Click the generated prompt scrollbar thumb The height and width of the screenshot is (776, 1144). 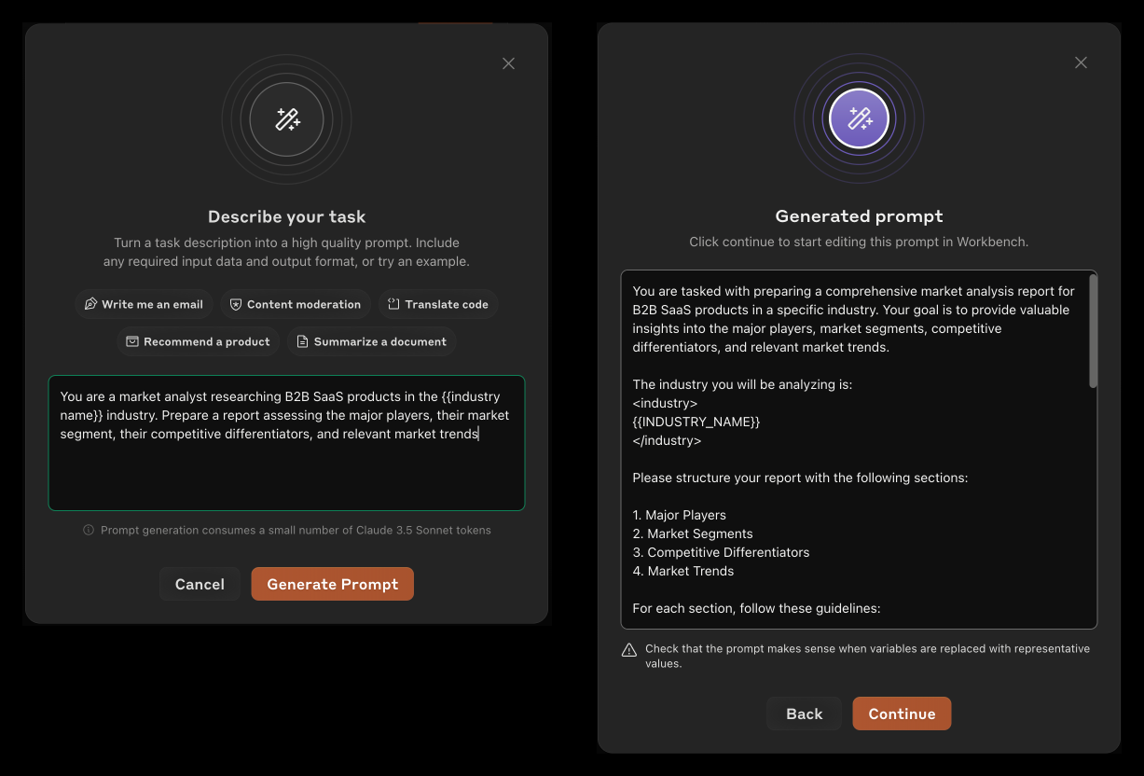point(1093,331)
